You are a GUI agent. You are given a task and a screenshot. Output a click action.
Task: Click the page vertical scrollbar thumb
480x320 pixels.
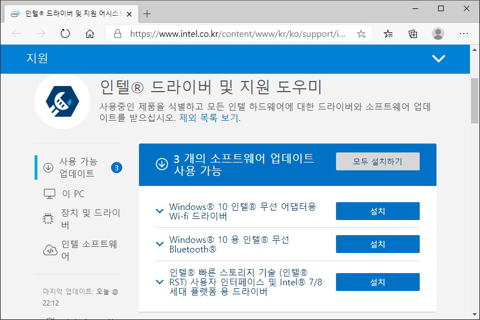point(474,101)
